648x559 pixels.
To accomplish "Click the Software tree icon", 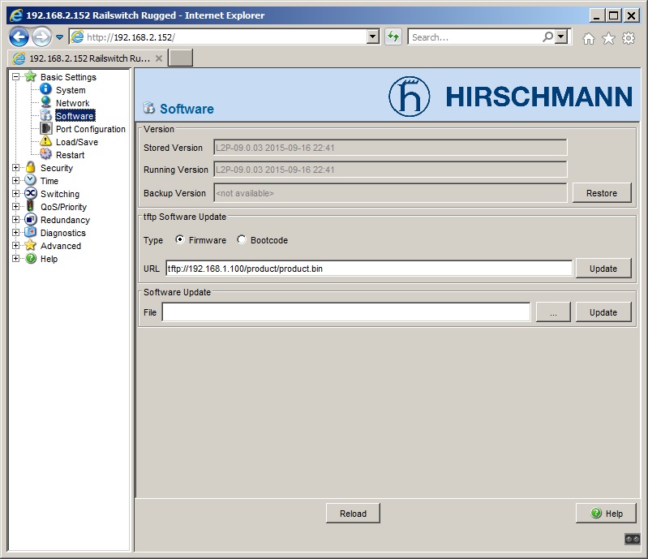I will click(46, 115).
